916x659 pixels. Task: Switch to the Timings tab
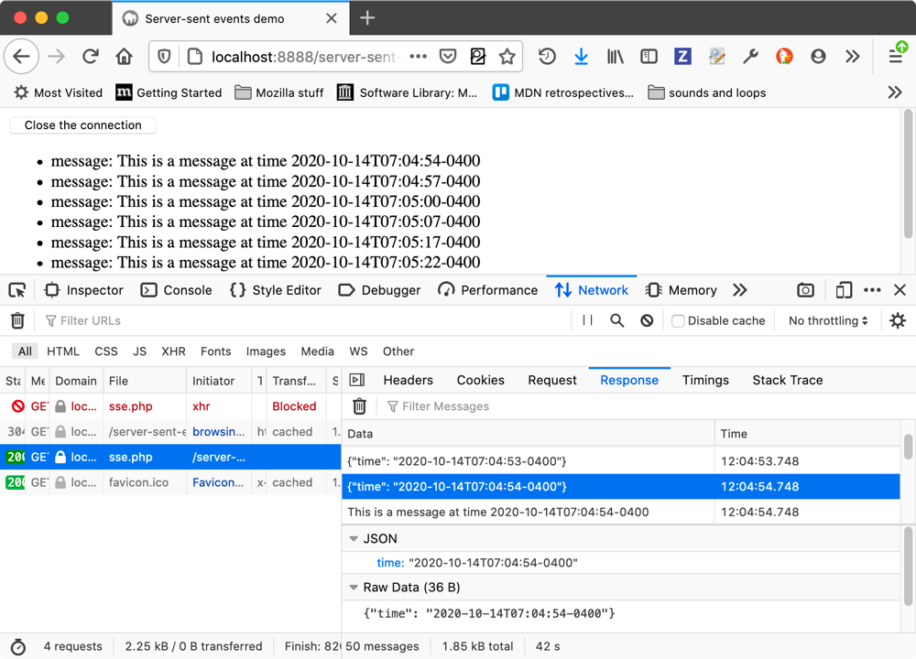point(705,380)
